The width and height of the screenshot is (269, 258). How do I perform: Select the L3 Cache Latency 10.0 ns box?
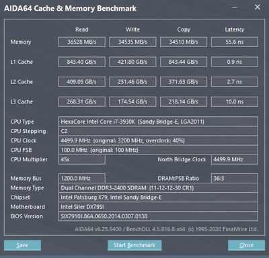[x=235, y=101]
